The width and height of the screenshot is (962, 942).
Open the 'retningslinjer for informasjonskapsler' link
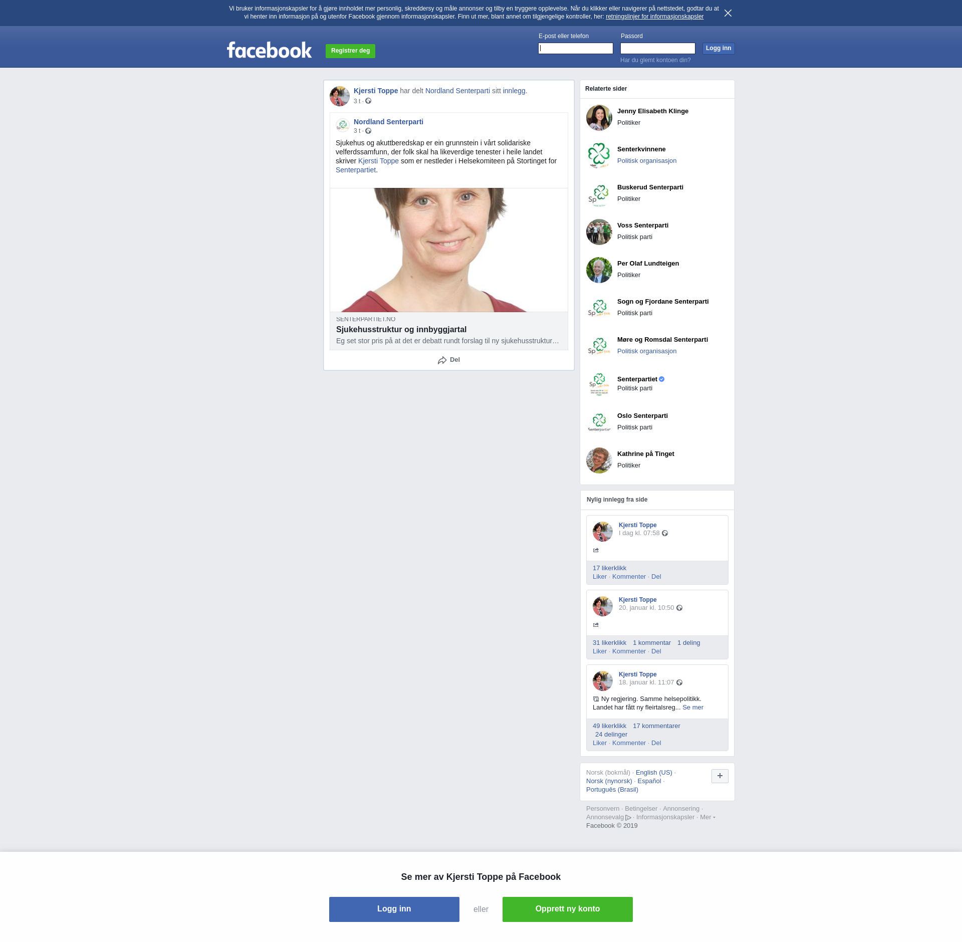(x=654, y=17)
